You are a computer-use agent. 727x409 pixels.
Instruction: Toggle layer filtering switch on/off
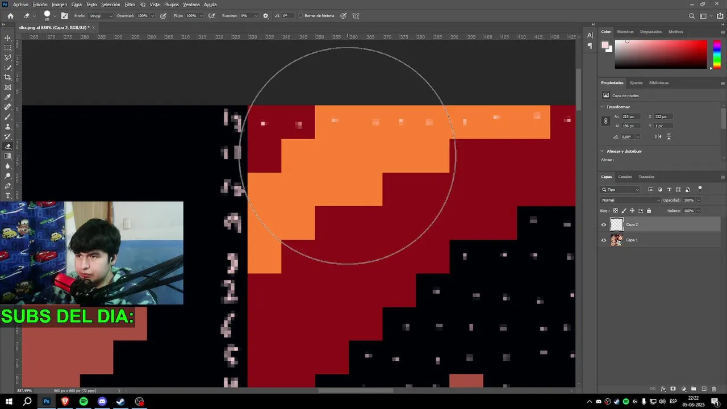(700, 189)
